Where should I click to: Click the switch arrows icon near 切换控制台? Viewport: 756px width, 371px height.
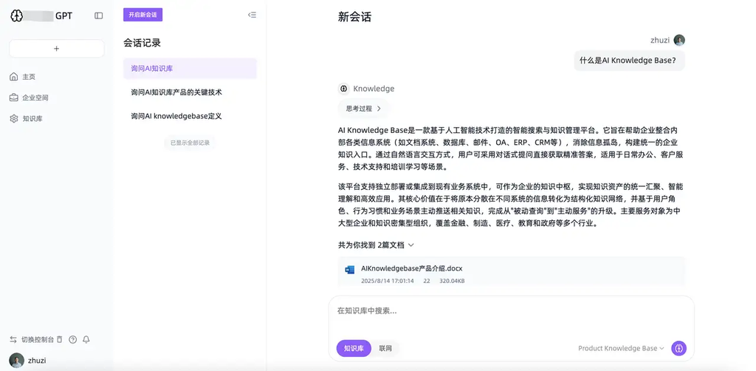pyautogui.click(x=13, y=340)
